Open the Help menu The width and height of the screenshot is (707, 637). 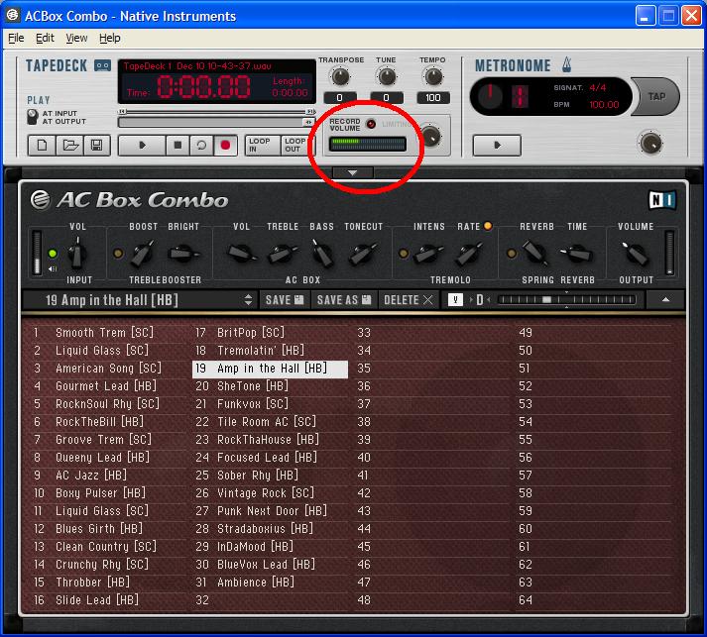tap(109, 38)
